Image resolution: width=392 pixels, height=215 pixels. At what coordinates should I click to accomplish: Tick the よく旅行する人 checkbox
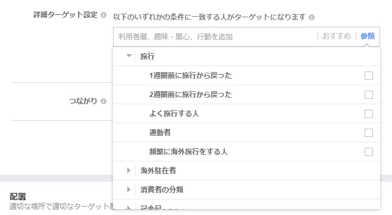(x=368, y=114)
